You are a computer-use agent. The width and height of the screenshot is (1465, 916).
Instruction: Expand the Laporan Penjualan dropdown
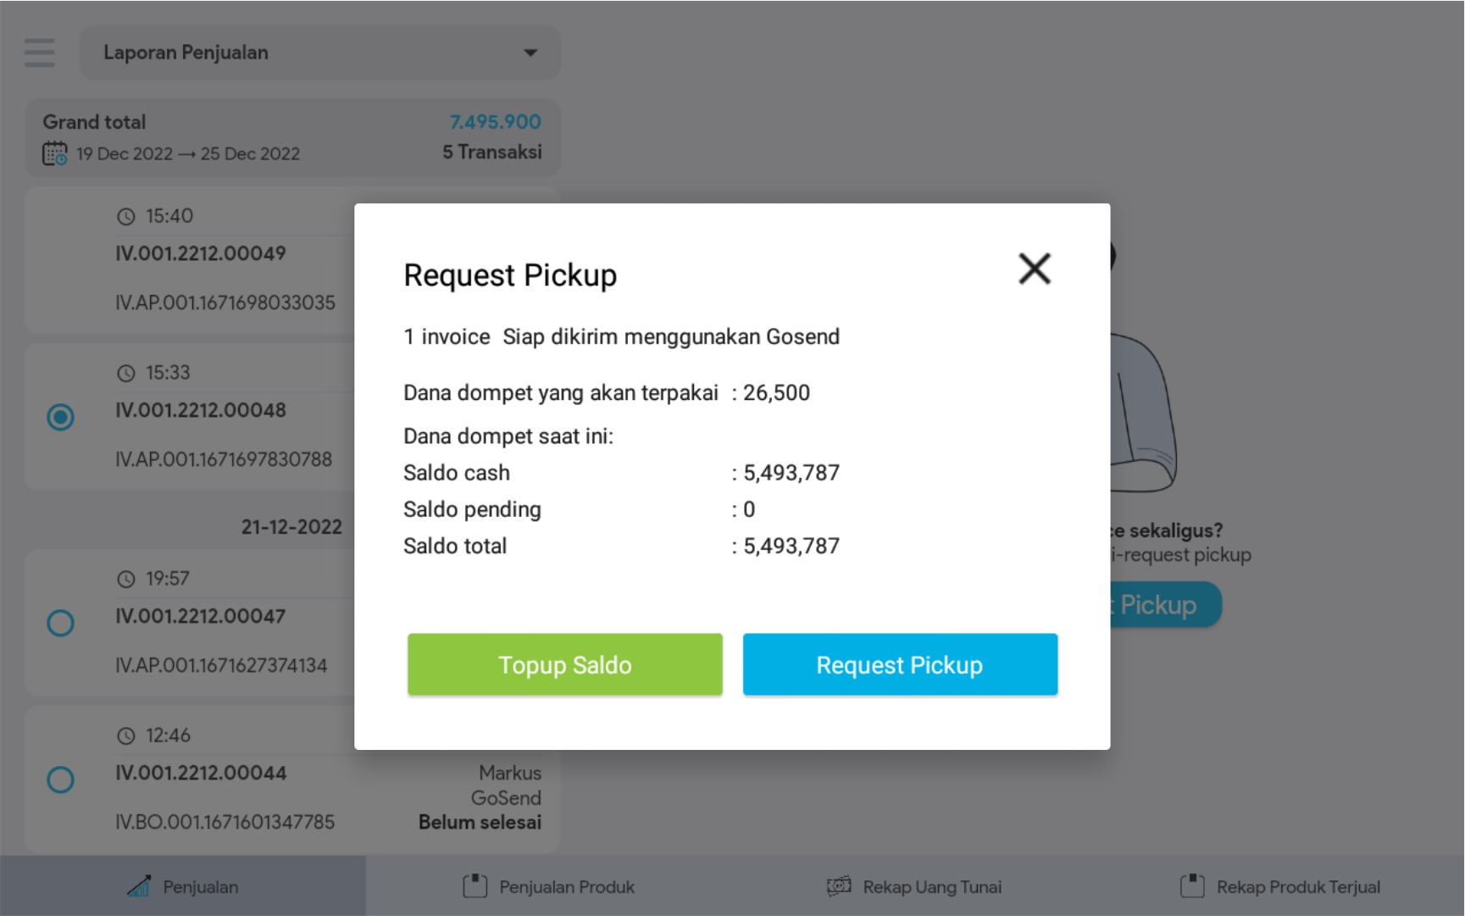tap(319, 53)
